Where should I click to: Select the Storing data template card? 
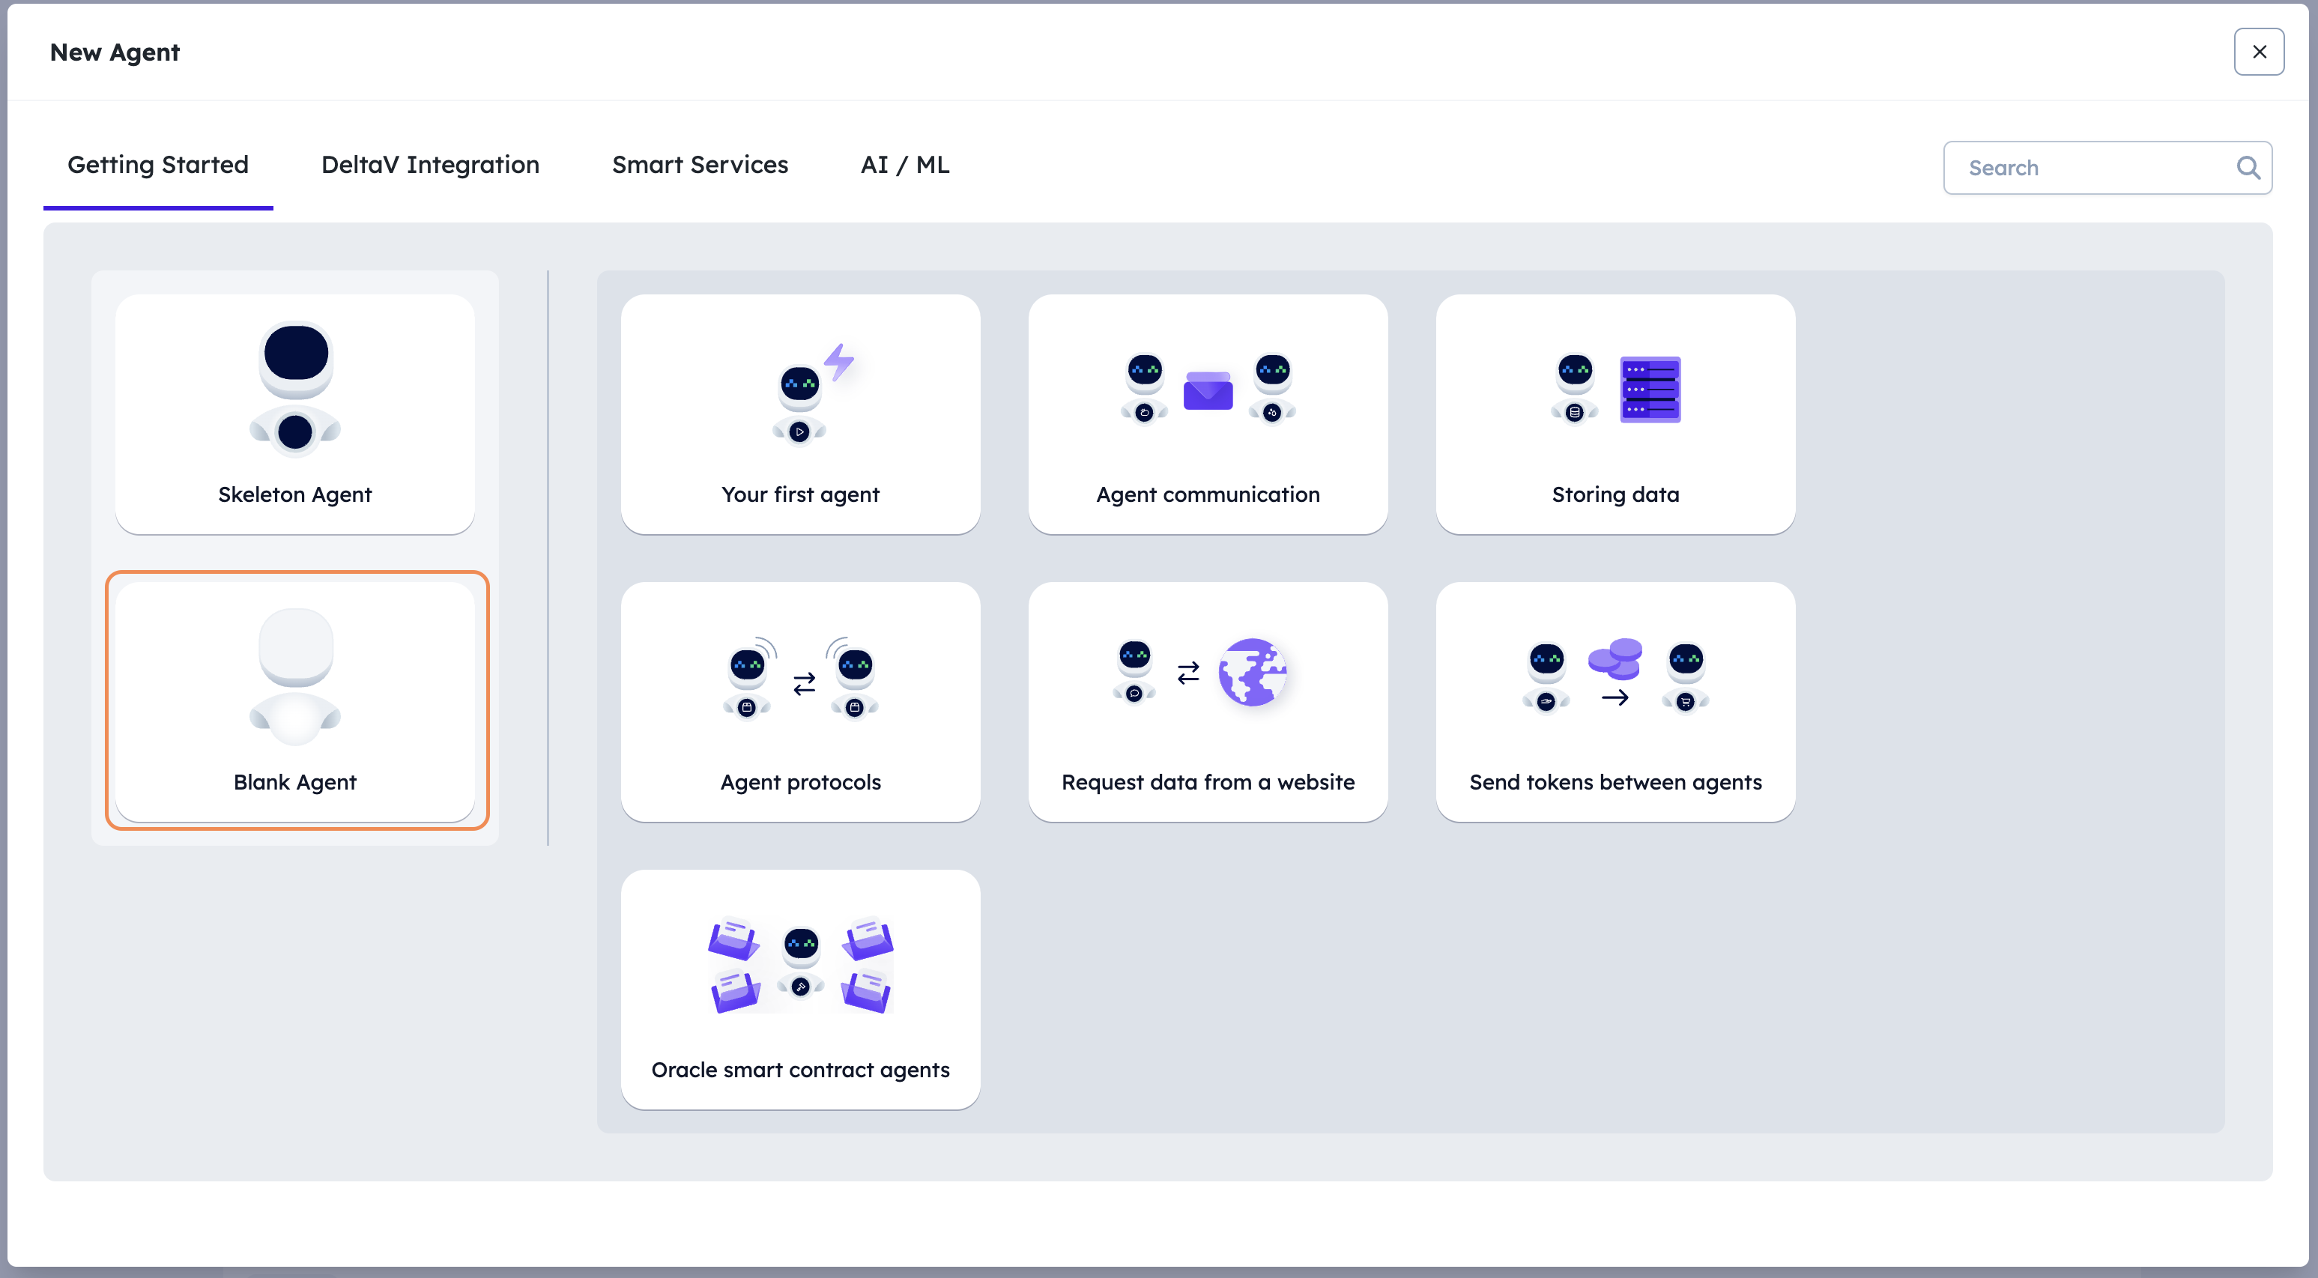coord(1615,412)
